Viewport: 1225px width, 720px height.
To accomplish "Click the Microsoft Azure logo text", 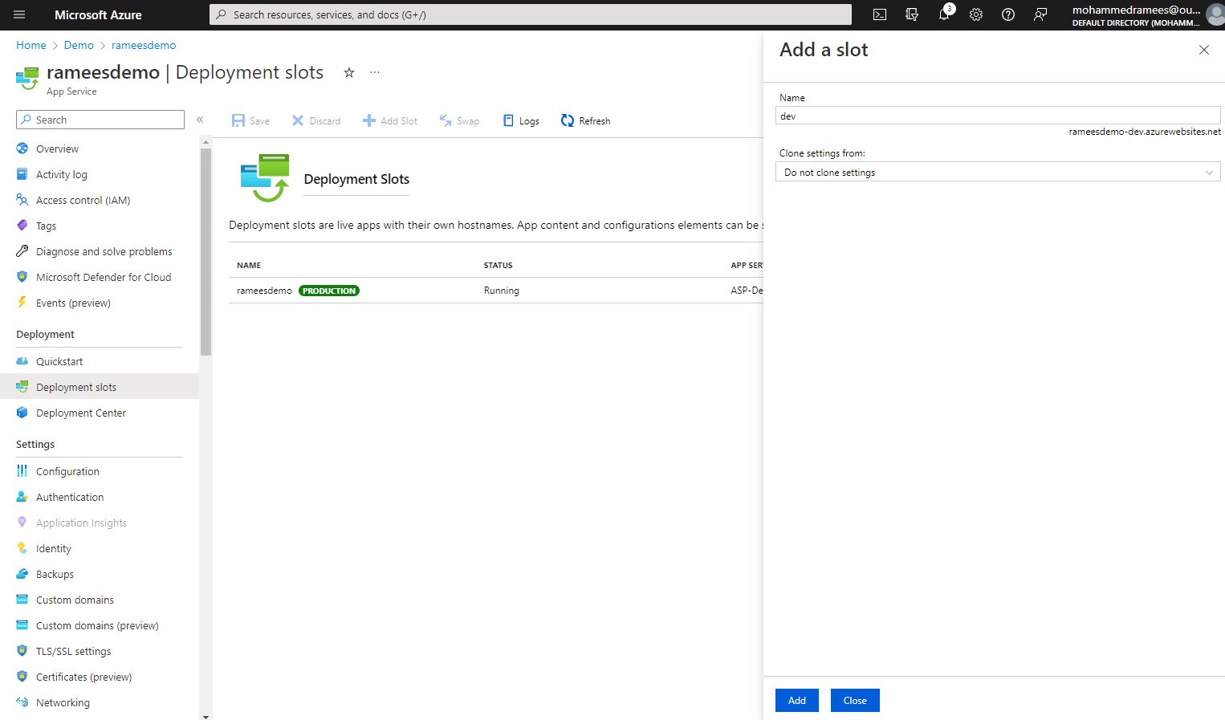I will [98, 14].
